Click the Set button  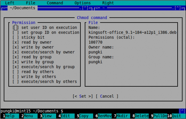(x=83, y=96)
